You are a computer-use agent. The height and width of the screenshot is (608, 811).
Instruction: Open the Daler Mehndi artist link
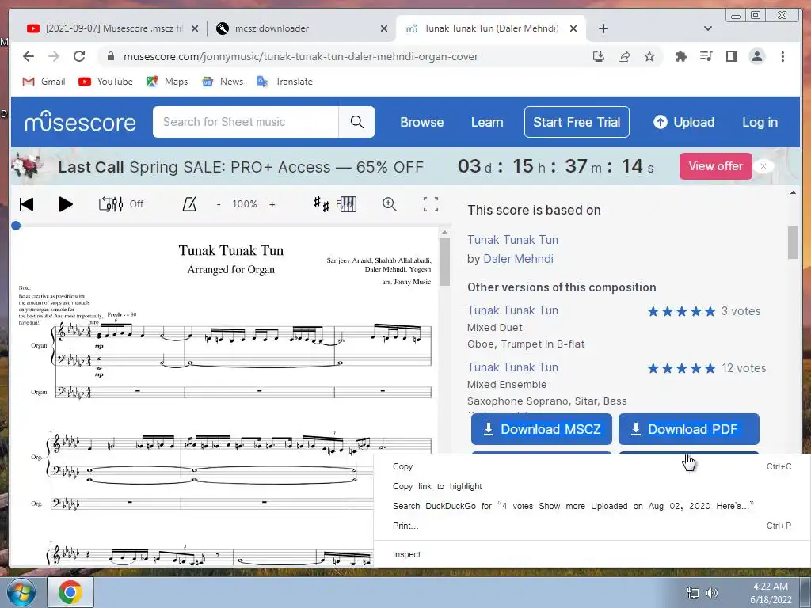click(x=518, y=259)
